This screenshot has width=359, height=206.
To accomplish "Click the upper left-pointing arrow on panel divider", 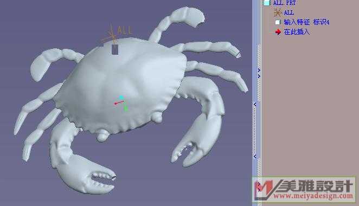I will point(255,105).
